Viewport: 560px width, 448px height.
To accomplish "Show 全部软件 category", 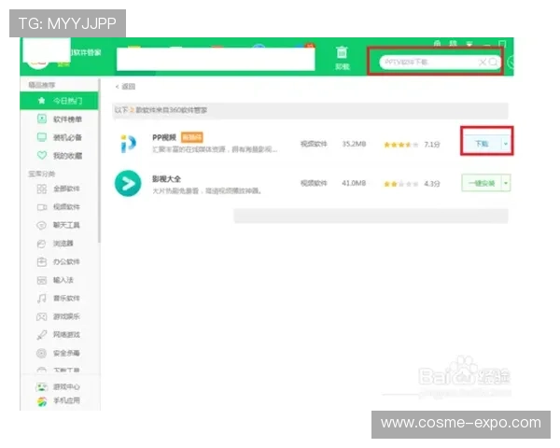I will pyautogui.click(x=59, y=189).
